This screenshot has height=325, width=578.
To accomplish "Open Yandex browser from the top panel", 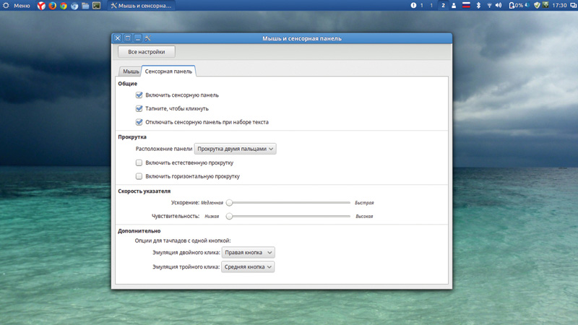I will click(x=41, y=6).
